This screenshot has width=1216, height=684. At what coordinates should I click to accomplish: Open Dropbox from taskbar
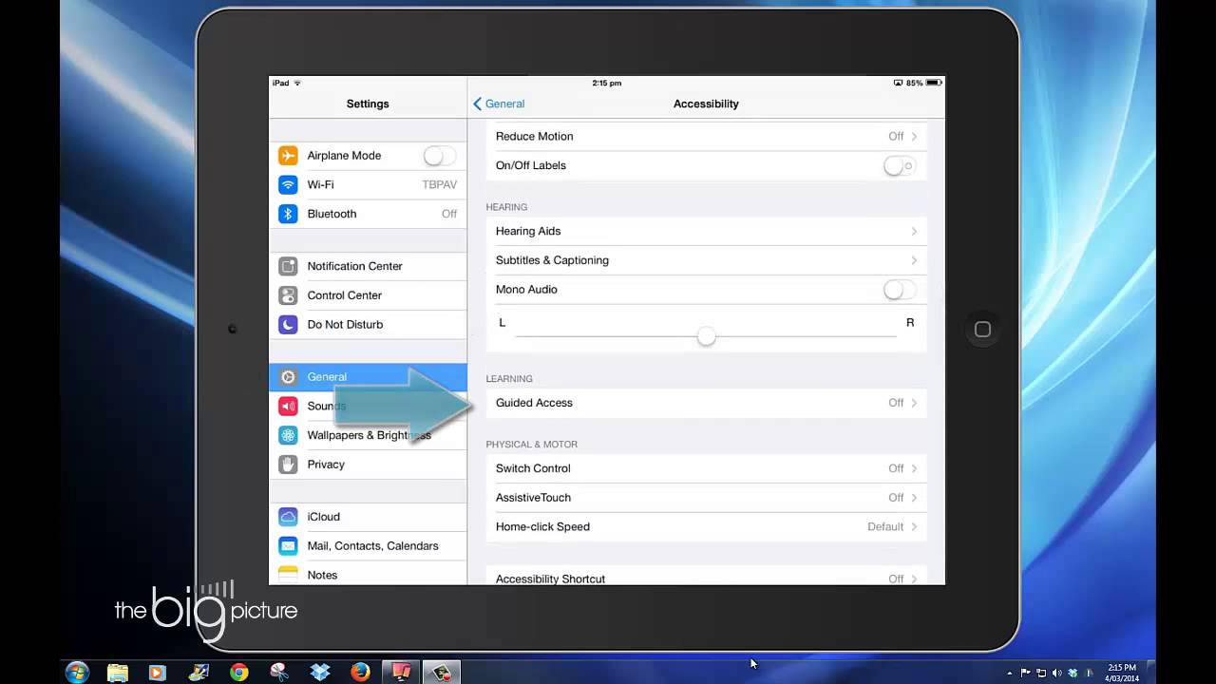tap(320, 673)
